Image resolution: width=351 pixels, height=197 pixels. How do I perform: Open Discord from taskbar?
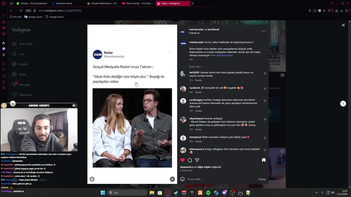224,193
